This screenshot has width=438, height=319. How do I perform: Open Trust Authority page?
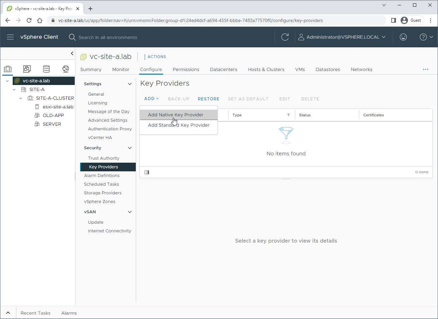(x=103, y=158)
